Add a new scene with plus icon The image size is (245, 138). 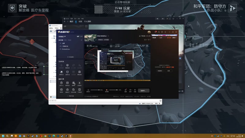(x=81, y=40)
